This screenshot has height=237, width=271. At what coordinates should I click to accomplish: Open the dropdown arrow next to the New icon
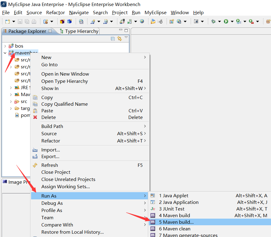tap(14, 22)
